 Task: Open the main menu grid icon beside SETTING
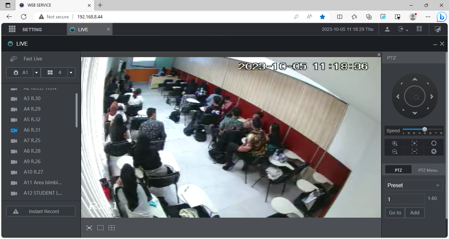pyautogui.click(x=12, y=29)
